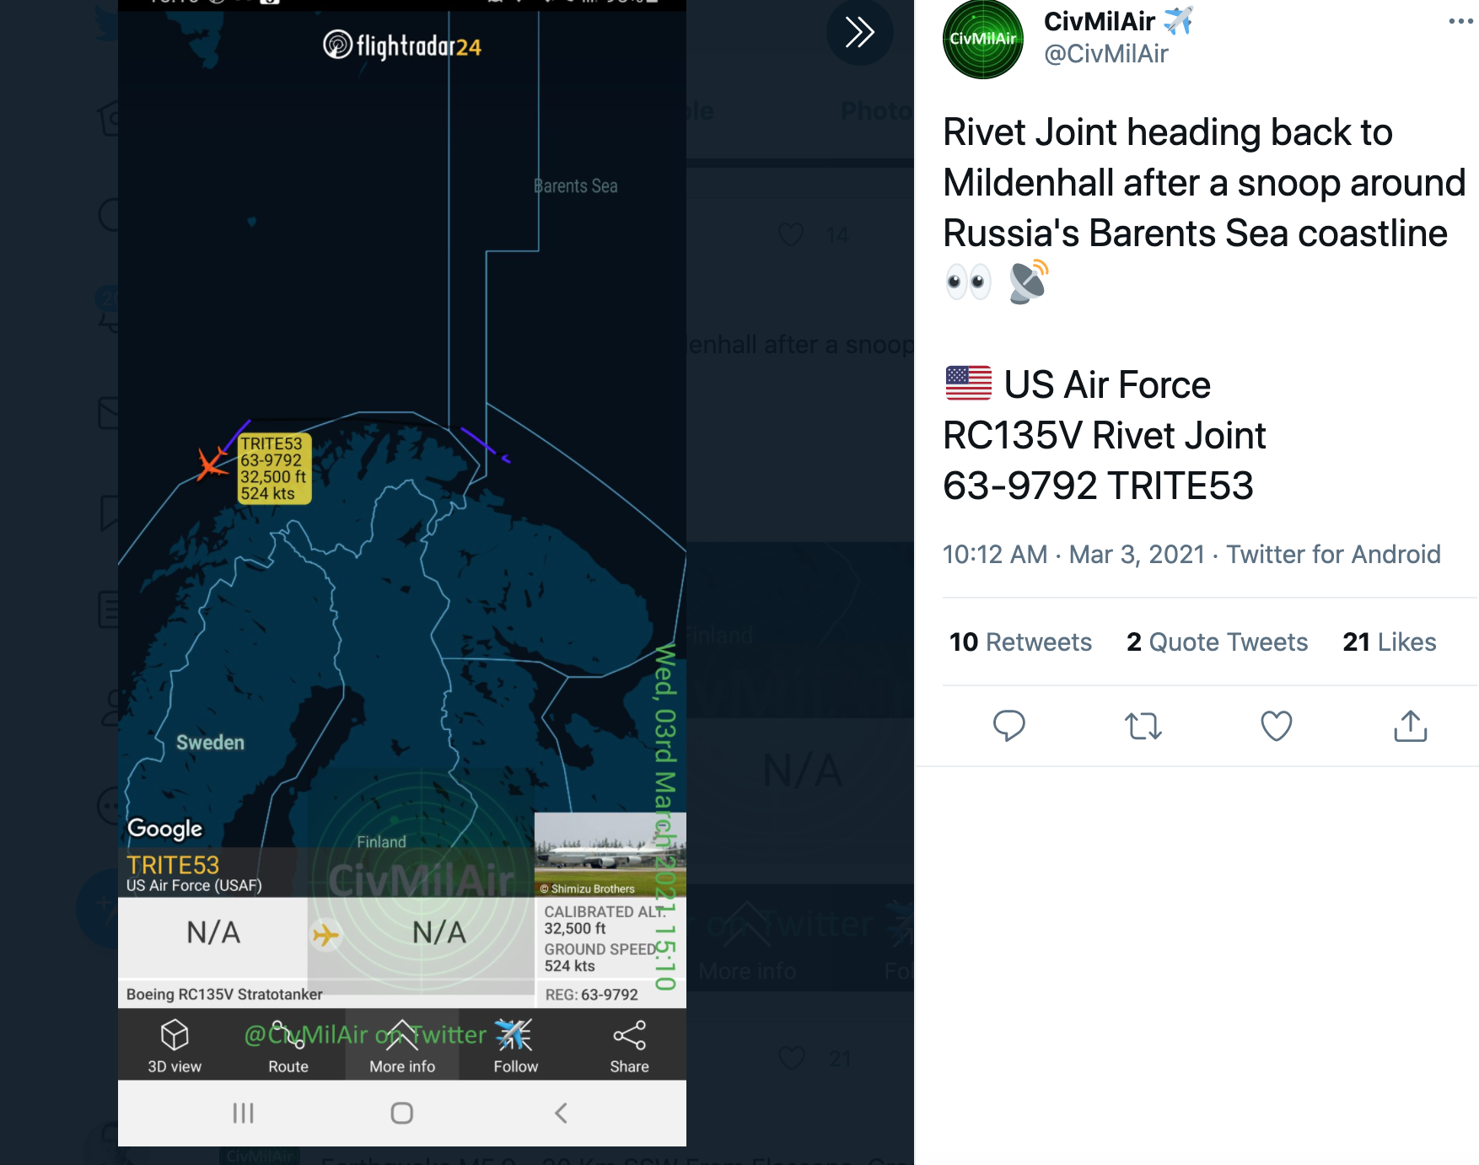Open the CivMilAir profile avatar
This screenshot has height=1165, width=1479.
983,40
